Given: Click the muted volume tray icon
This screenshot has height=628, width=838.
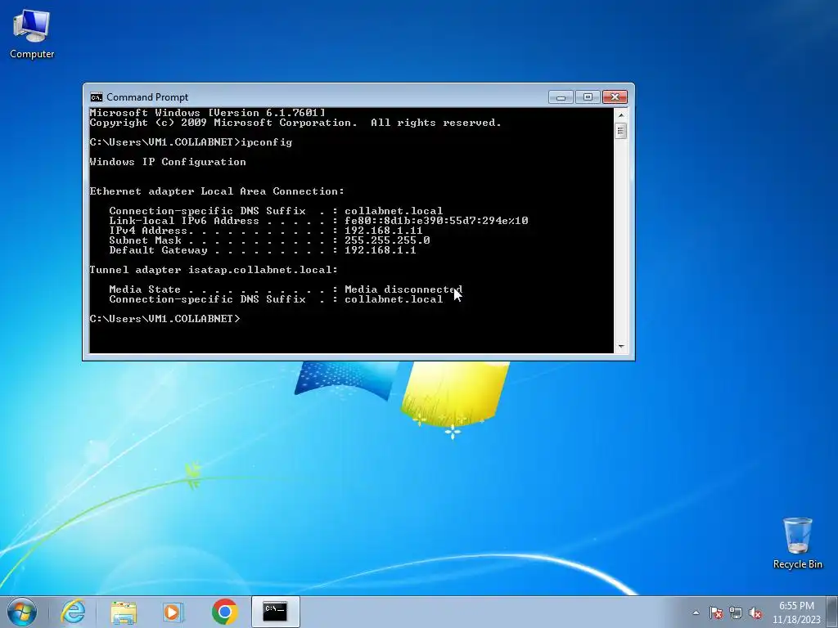Looking at the screenshot, I should 755,612.
